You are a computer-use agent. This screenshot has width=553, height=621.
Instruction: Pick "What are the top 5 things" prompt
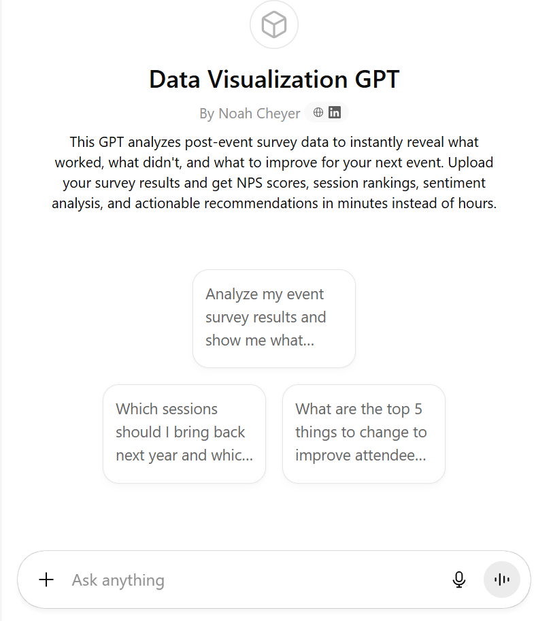tap(363, 433)
